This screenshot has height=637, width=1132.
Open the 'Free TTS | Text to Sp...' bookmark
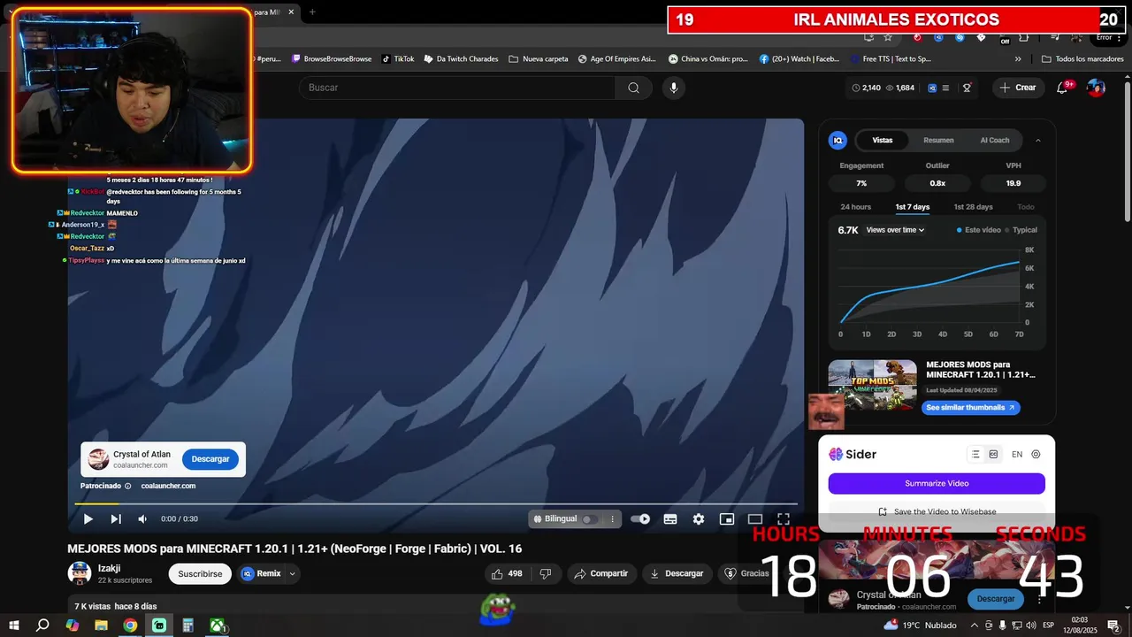(890, 59)
